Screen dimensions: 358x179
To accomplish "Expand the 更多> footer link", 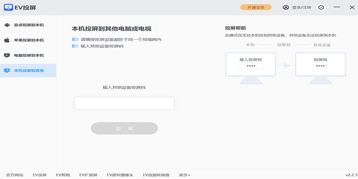I will [x=185, y=175].
